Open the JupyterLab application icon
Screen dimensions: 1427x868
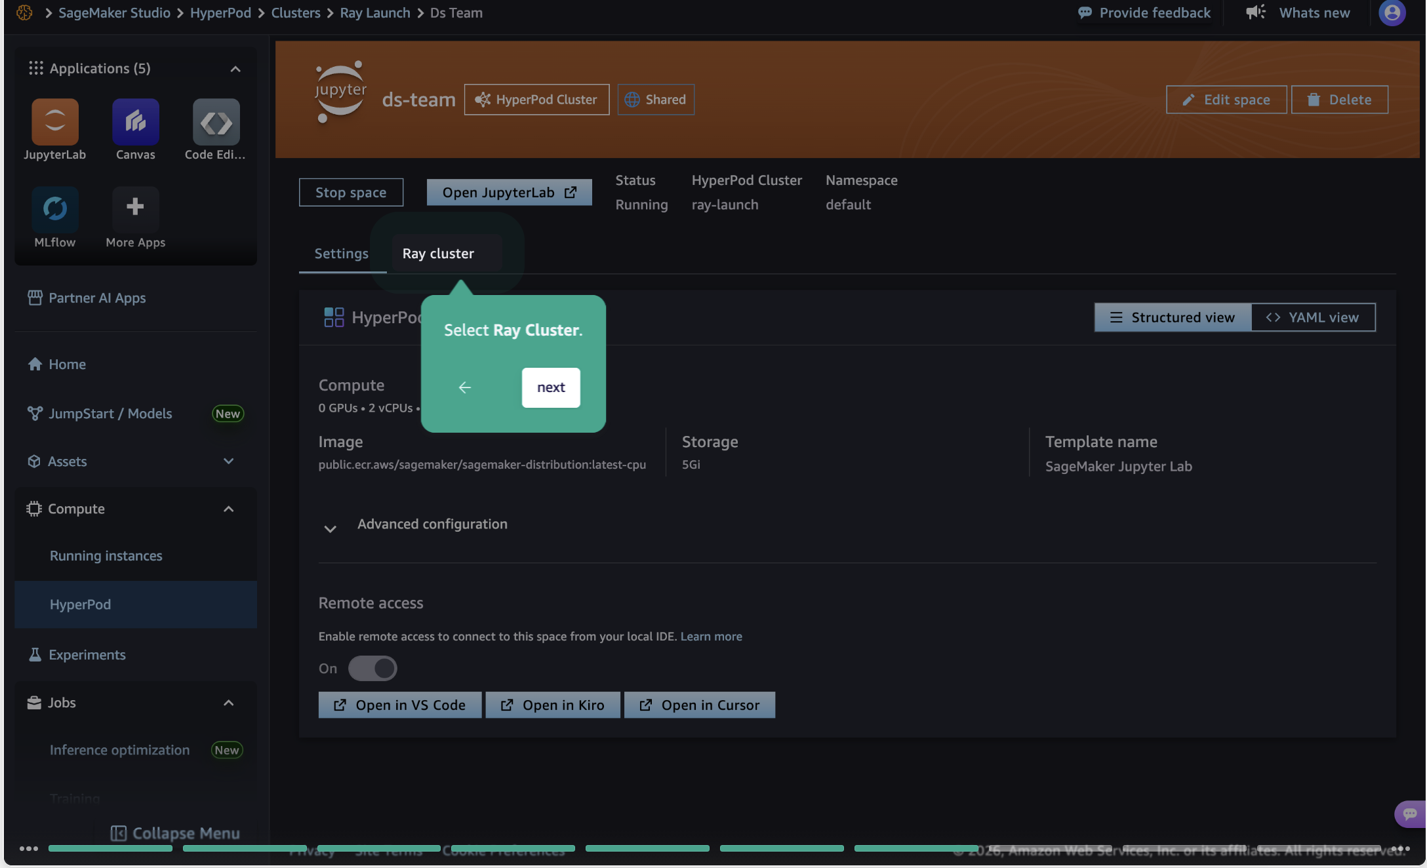[x=55, y=122]
